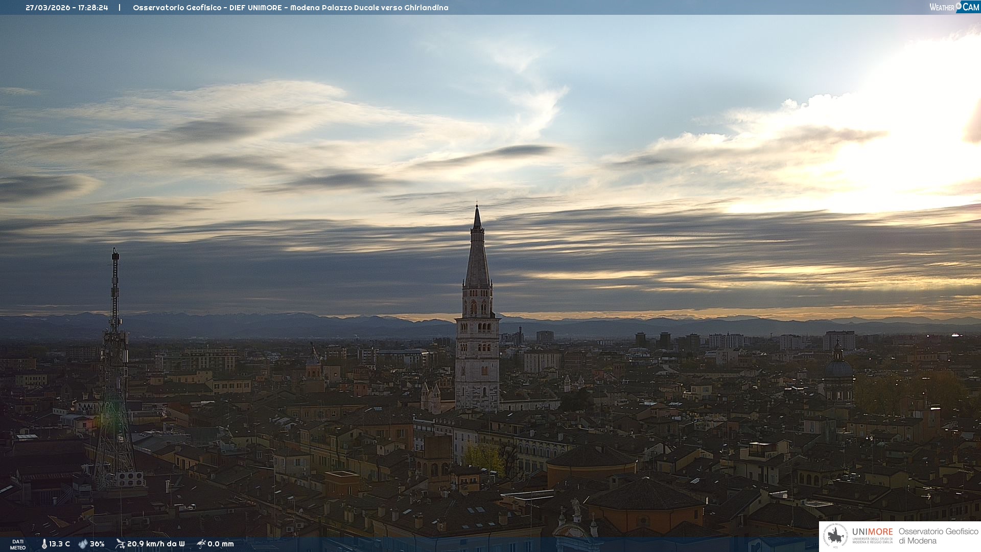Click Osservatorio Geofisico di Modena caption
This screenshot has height=552, width=981.
pos(938,536)
